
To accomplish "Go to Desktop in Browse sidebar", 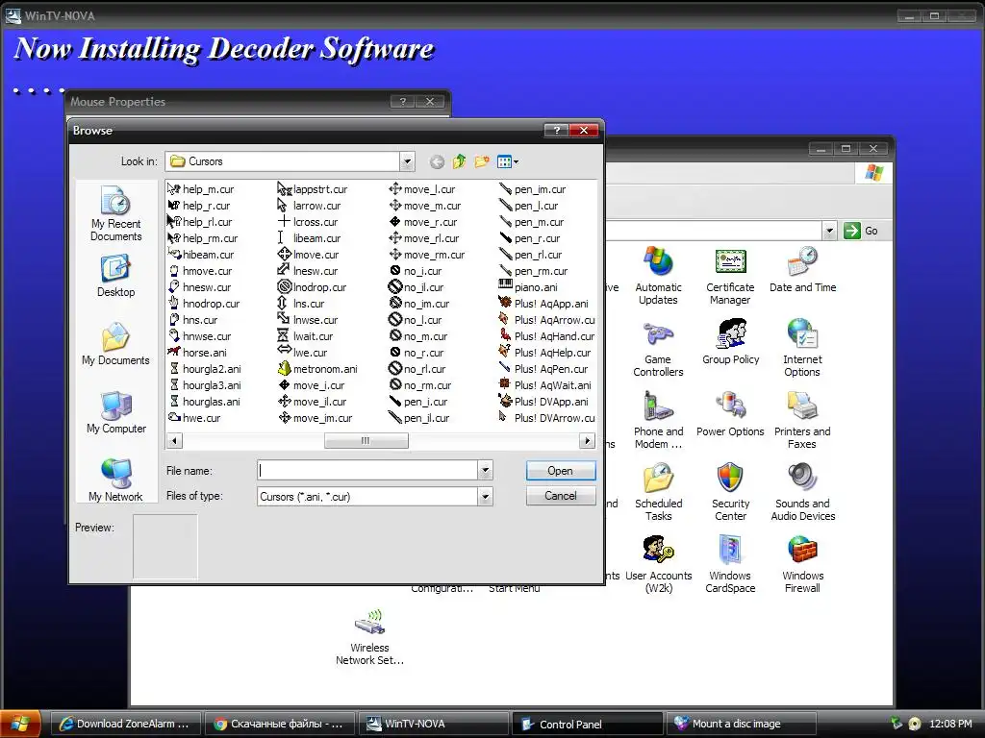I will (x=116, y=275).
